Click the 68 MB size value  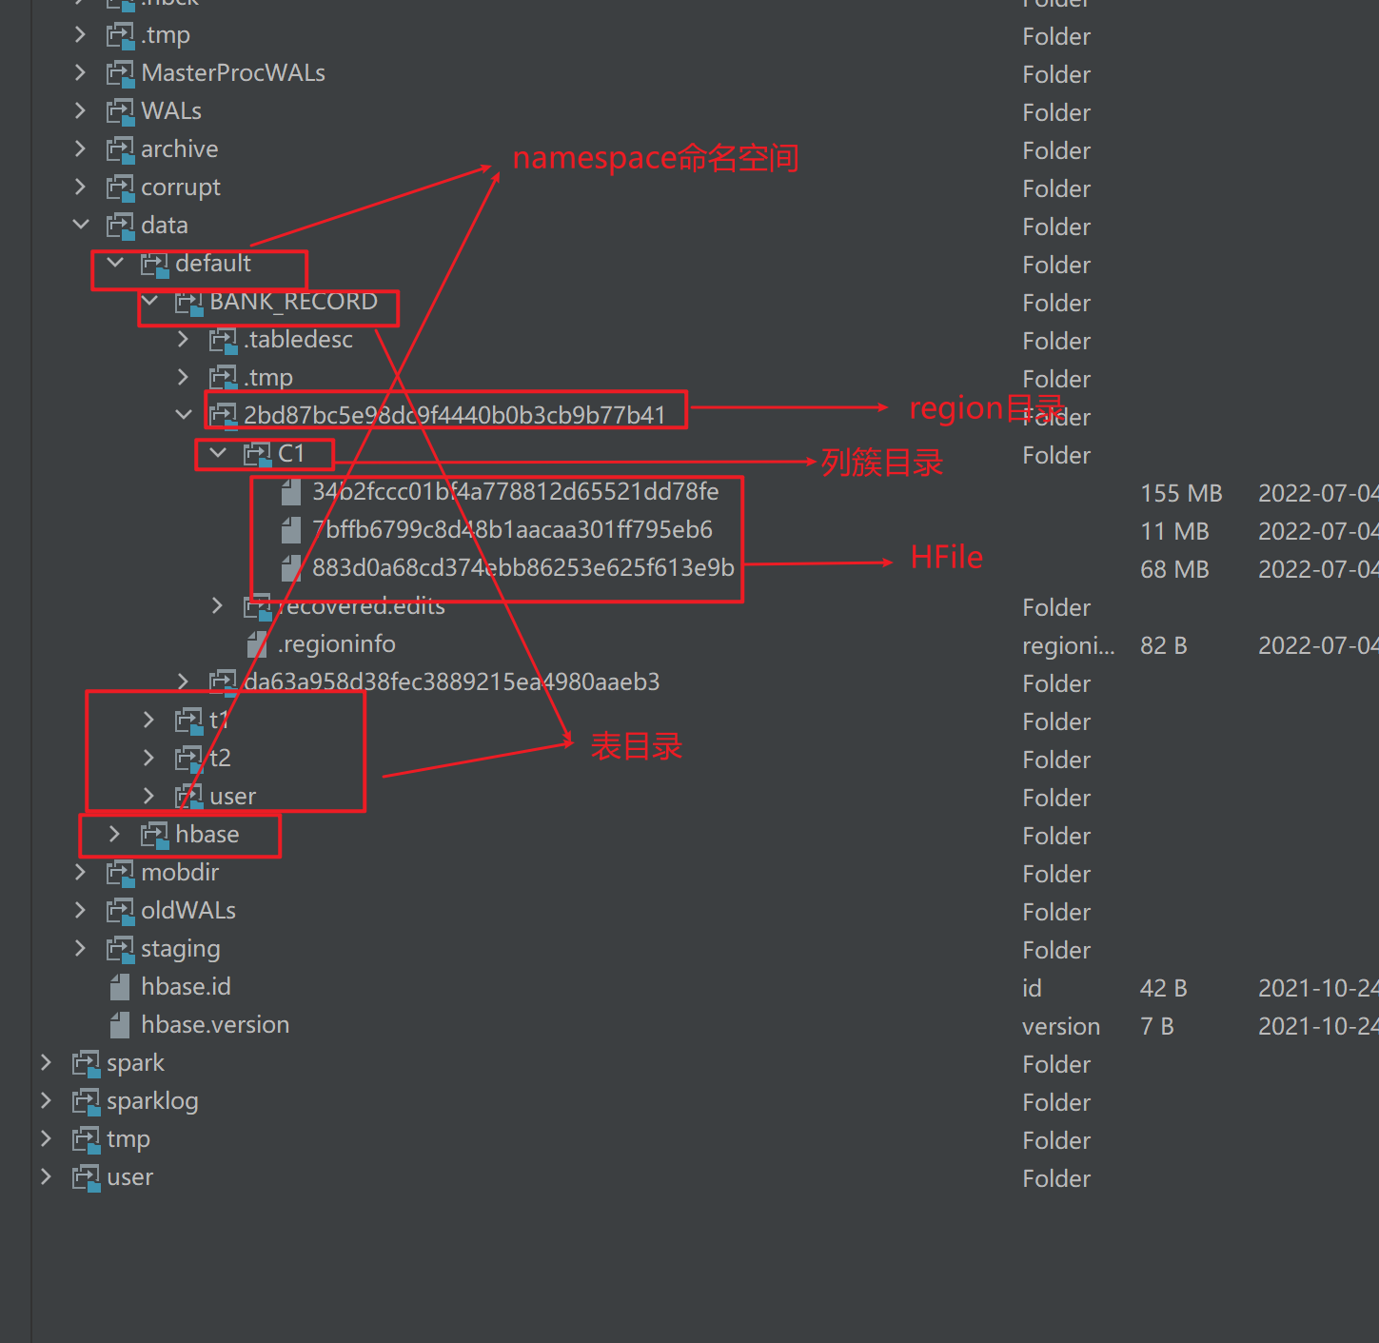1174,569
